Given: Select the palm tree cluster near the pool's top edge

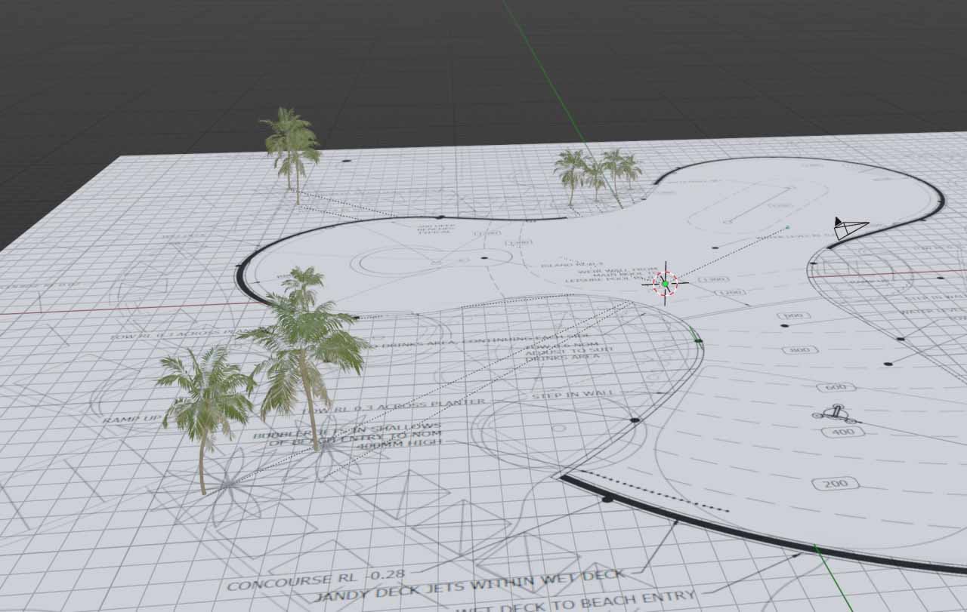Looking at the screenshot, I should click(x=596, y=174).
